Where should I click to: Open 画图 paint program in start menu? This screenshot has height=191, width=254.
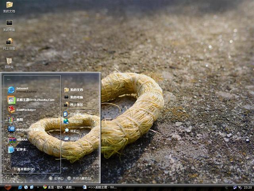pos(15,120)
